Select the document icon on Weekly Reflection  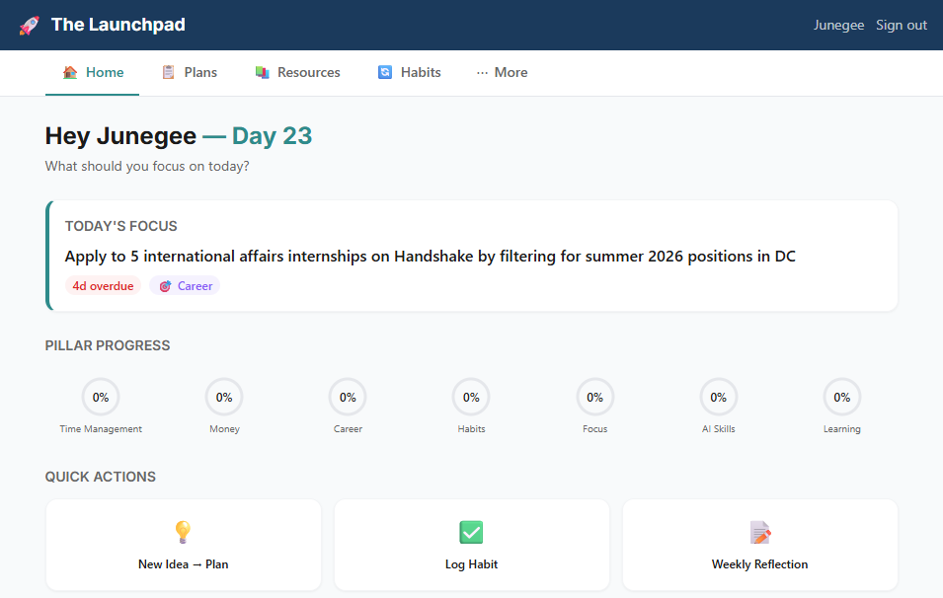pyautogui.click(x=759, y=531)
